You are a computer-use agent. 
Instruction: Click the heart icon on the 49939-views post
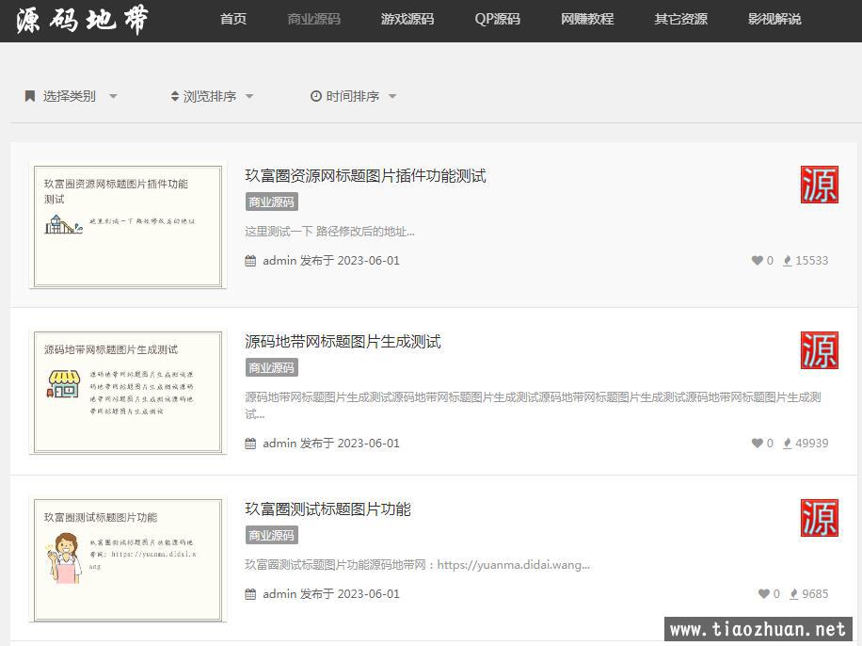[x=757, y=443]
